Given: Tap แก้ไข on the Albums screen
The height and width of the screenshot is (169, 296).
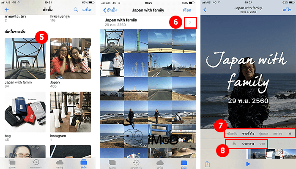Looking at the screenshot, I should pos(87,10).
